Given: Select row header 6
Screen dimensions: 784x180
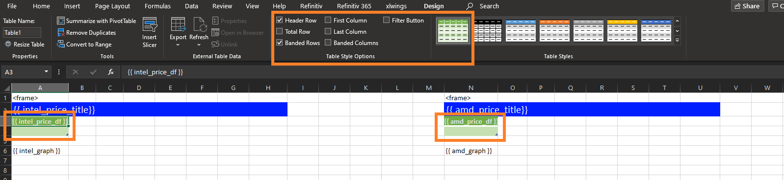Looking at the screenshot, I should tap(5, 151).
